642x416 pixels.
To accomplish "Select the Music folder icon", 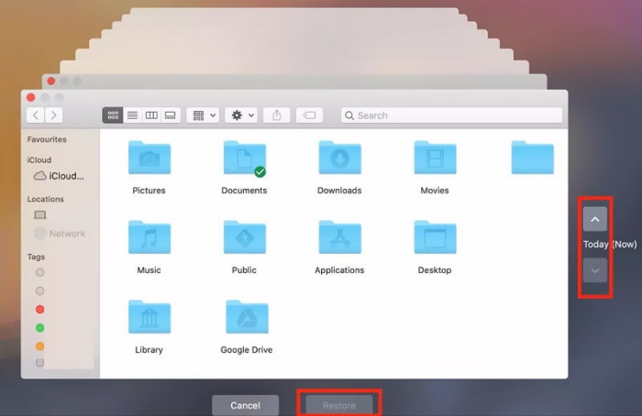I will tap(149, 237).
